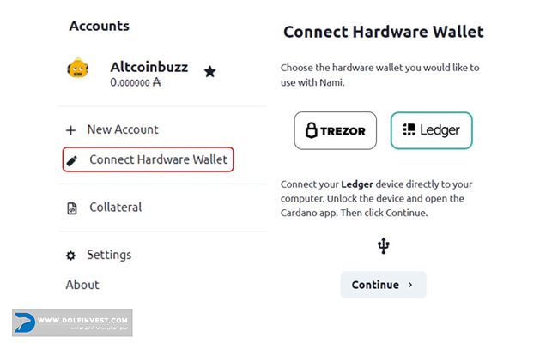The width and height of the screenshot is (558, 343).
Task: Click the Collateral document icon
Action: (72, 208)
